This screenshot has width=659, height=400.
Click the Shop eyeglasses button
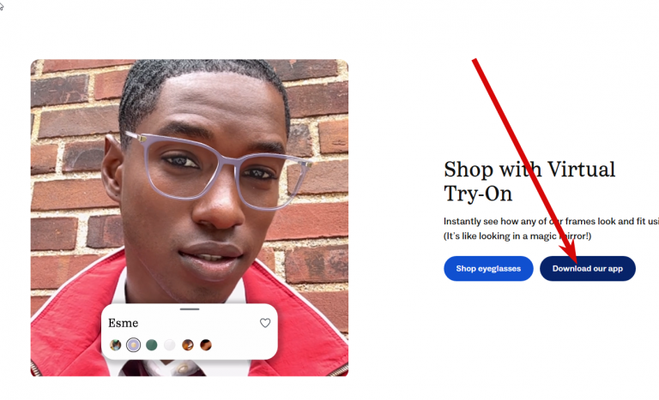(488, 269)
